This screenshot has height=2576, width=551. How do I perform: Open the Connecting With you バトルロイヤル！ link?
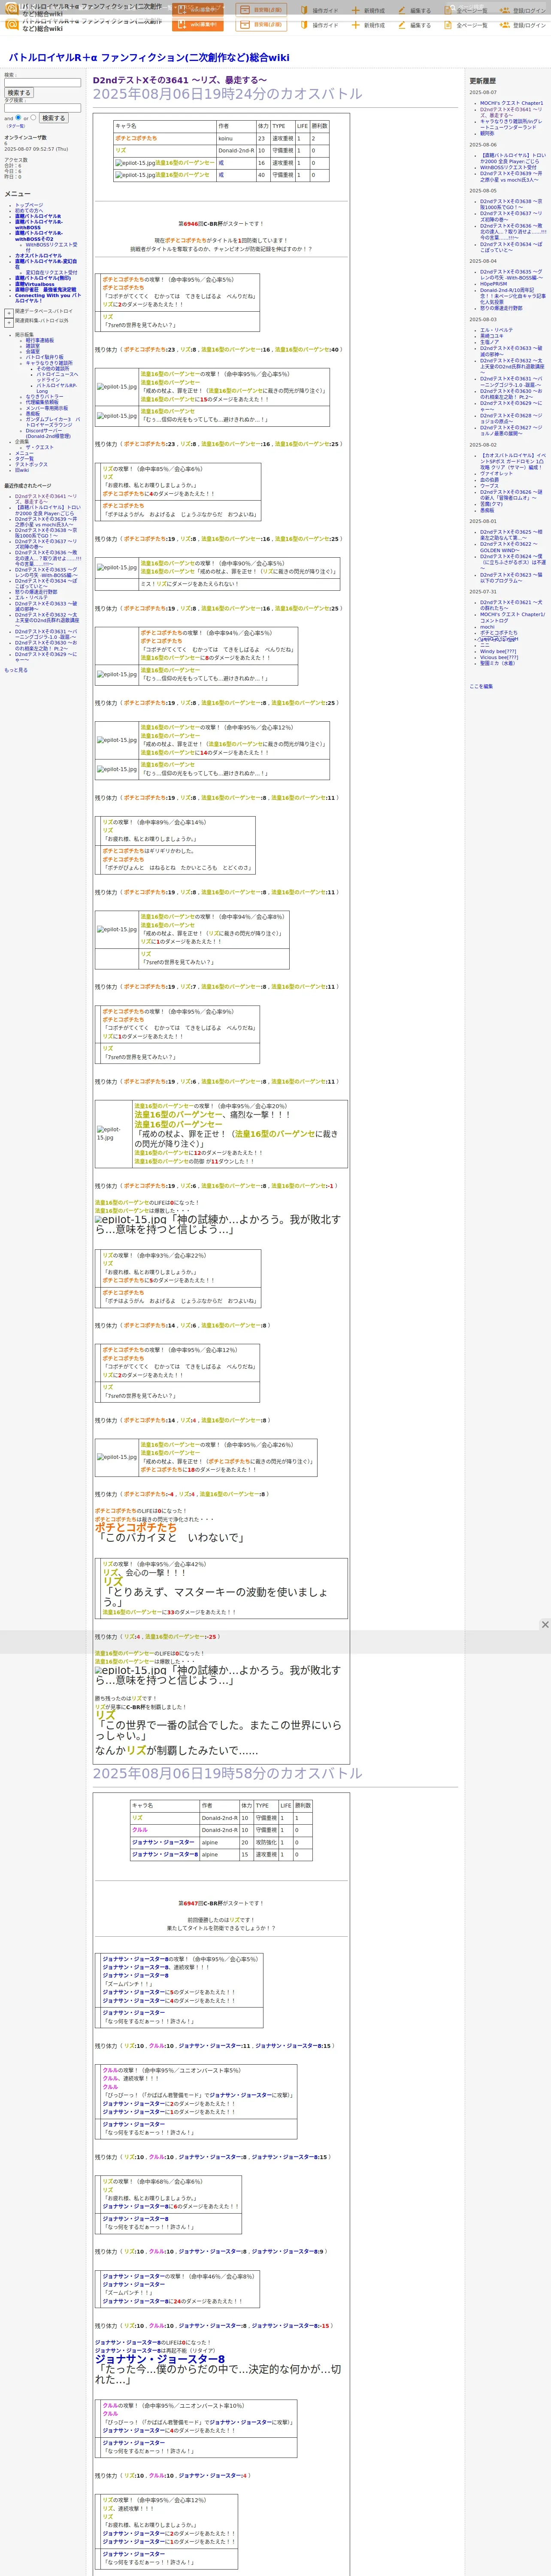(x=47, y=298)
